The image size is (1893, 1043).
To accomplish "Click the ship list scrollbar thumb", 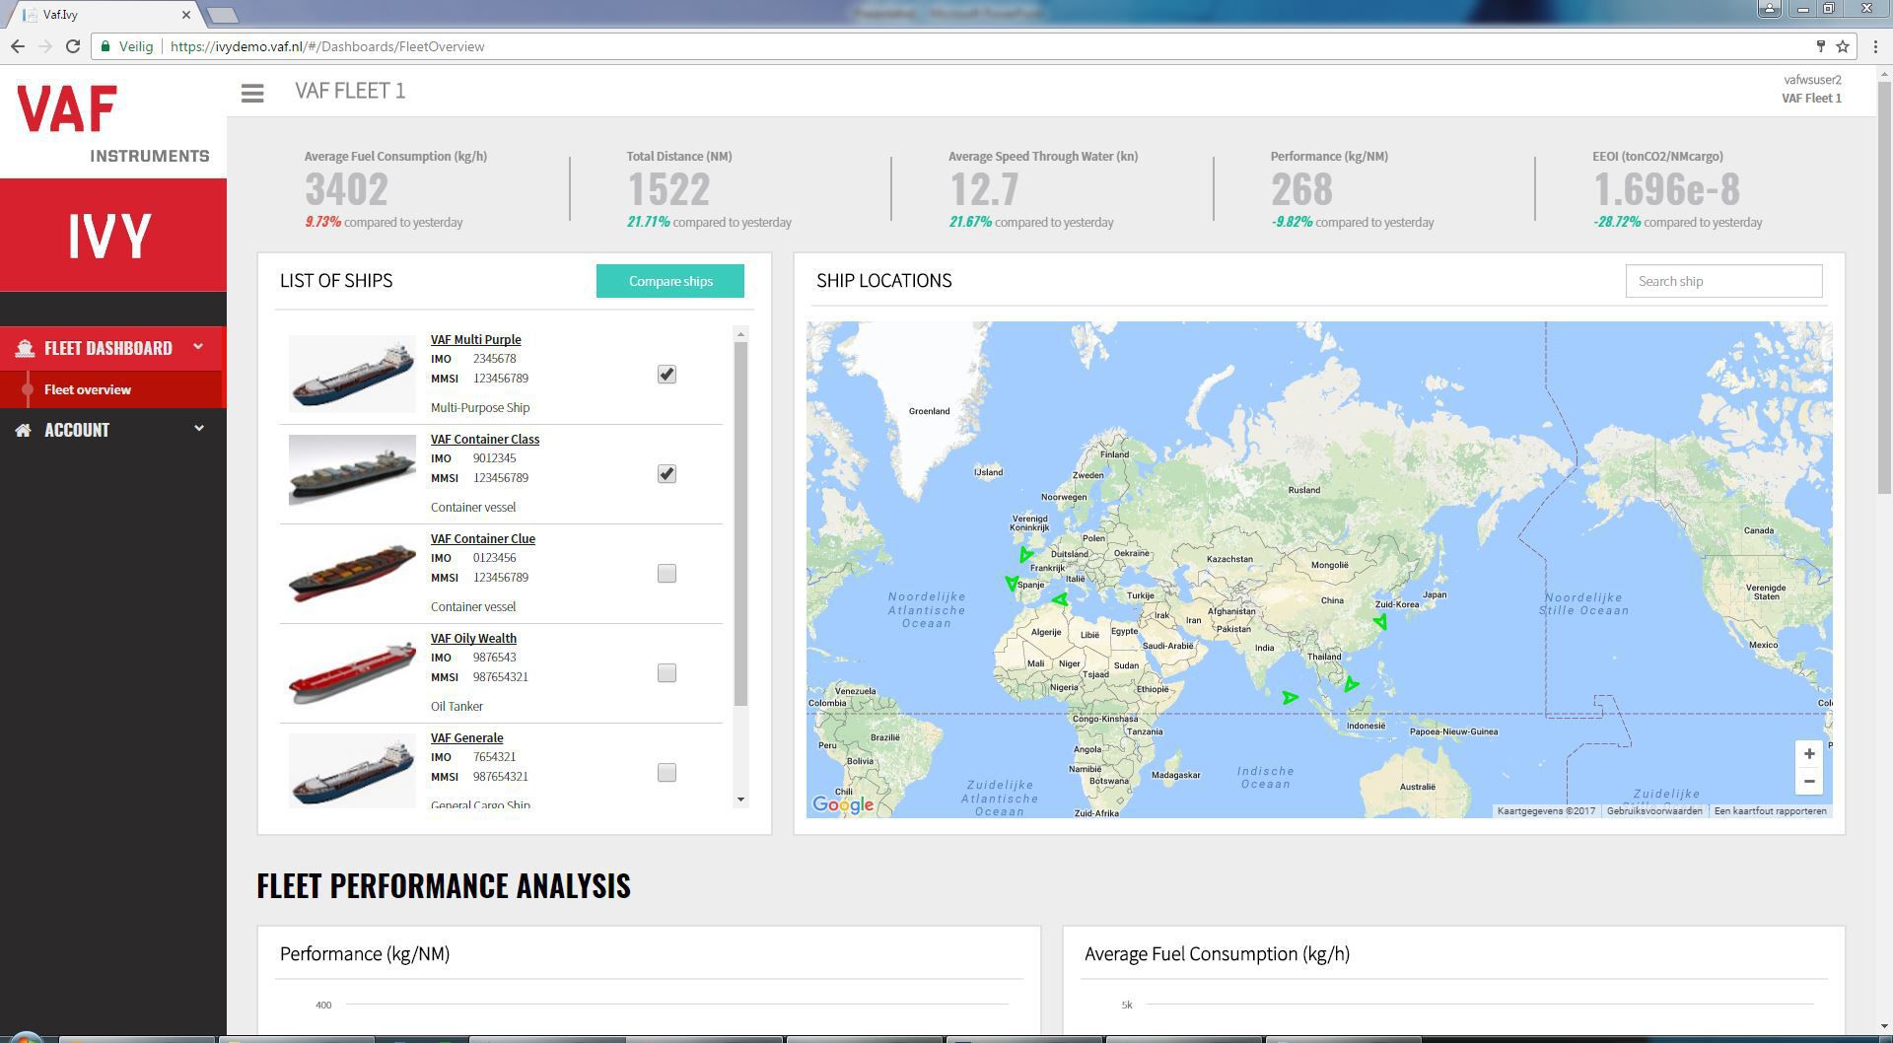I will 740,522.
